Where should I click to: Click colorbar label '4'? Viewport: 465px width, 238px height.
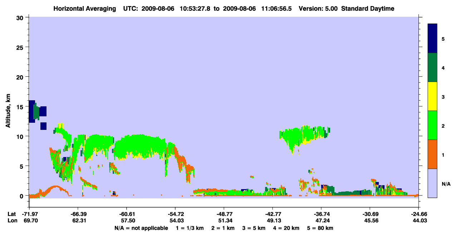tap(443, 68)
